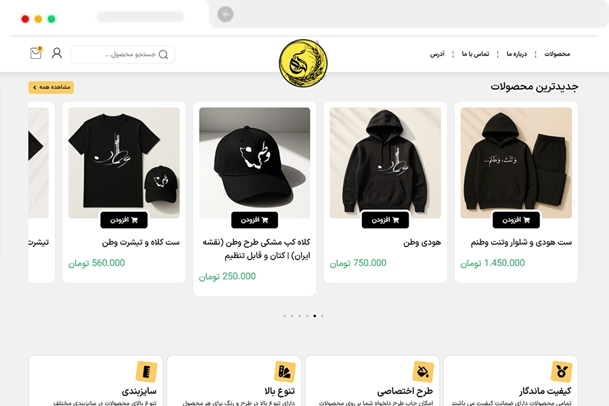Click the carousel left arrow

(x=33, y=202)
